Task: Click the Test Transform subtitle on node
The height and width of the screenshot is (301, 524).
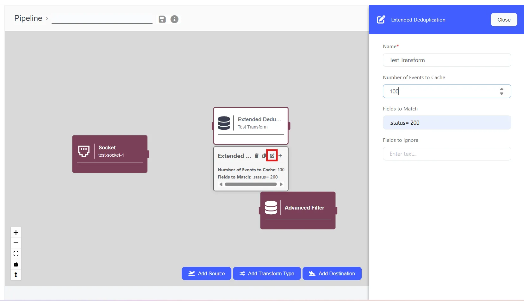Action: (x=253, y=127)
